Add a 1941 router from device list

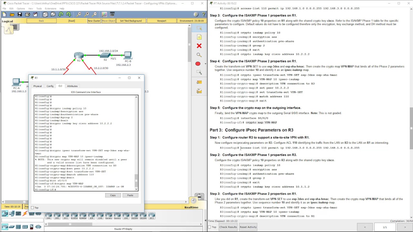49,216
